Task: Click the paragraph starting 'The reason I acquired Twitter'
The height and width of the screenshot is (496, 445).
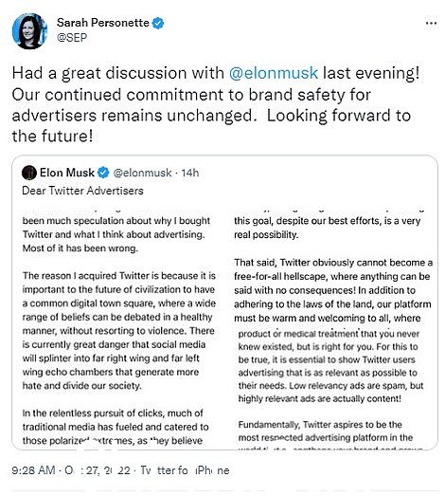Action: coord(119,331)
